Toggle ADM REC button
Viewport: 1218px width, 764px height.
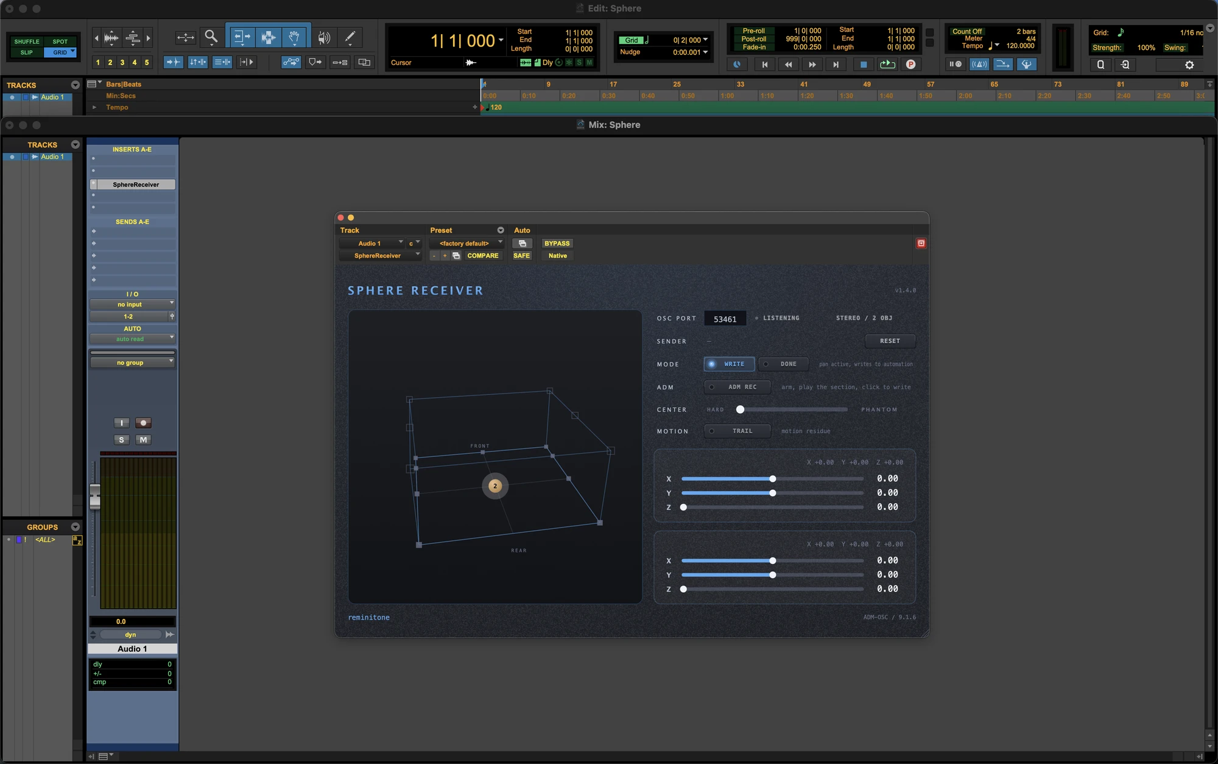[x=737, y=387]
